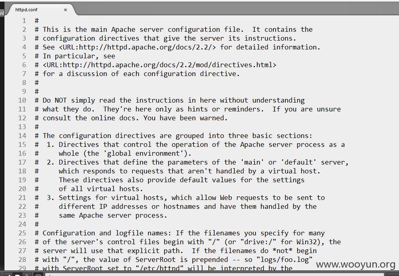Click the find panel input field at bottom
The image size is (399, 276).
tap(214, 274)
